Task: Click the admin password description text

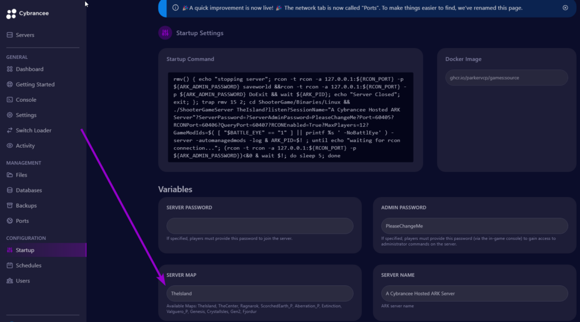Action: pos(468,241)
